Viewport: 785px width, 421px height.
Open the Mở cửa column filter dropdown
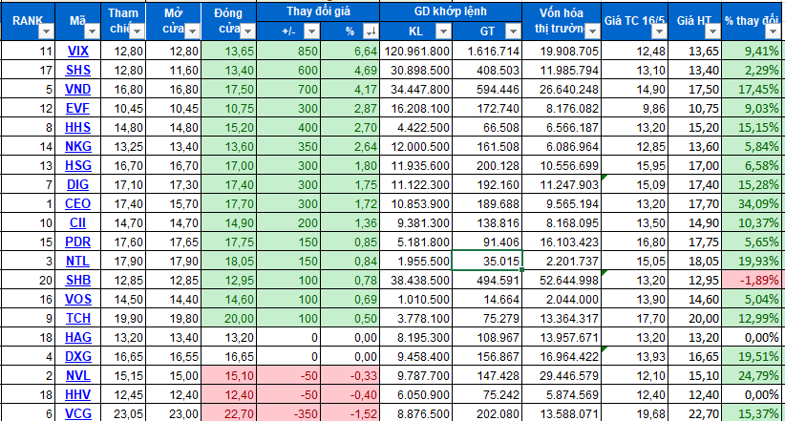(192, 32)
